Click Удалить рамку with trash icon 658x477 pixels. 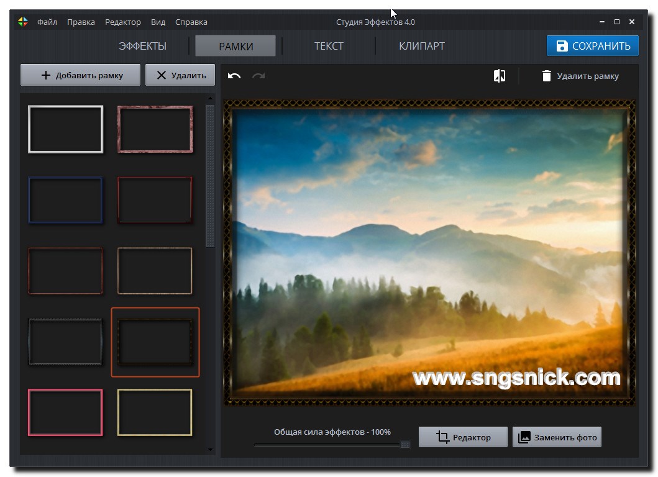580,76
